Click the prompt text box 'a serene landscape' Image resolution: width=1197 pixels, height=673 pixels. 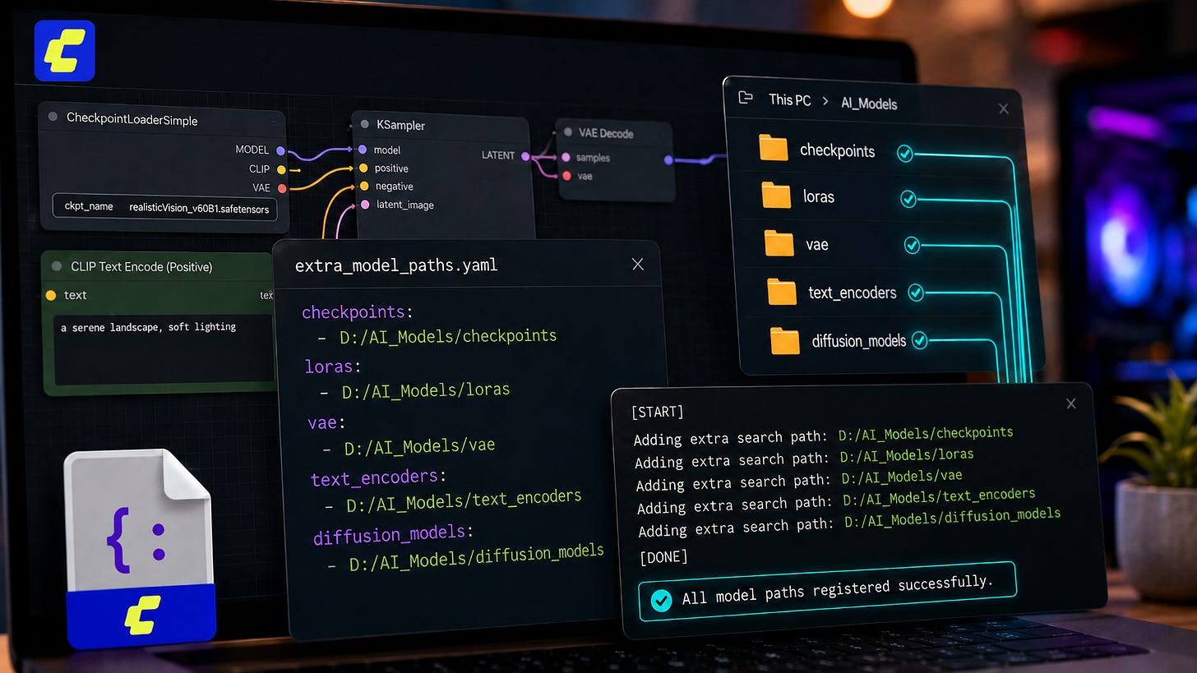[x=164, y=349]
